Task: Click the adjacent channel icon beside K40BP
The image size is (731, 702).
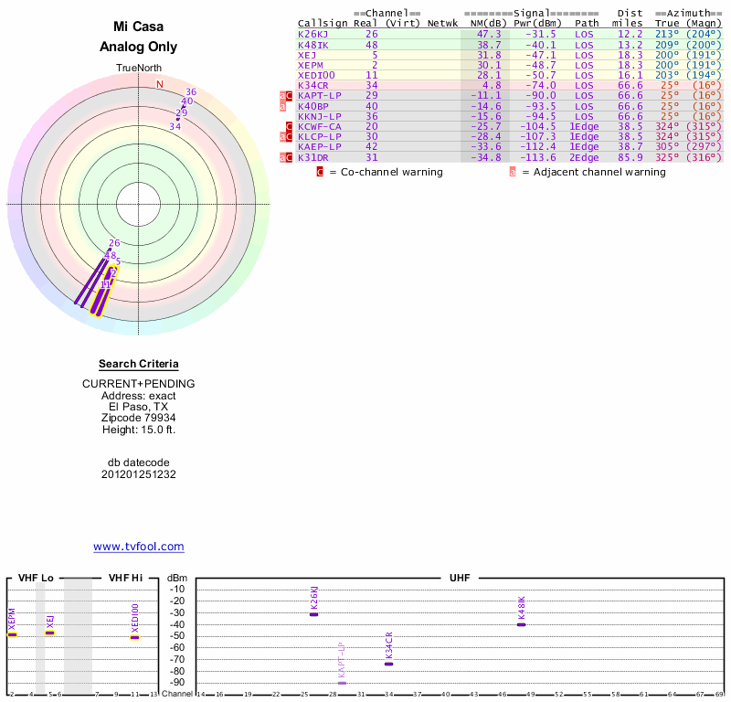Action: coord(282,107)
